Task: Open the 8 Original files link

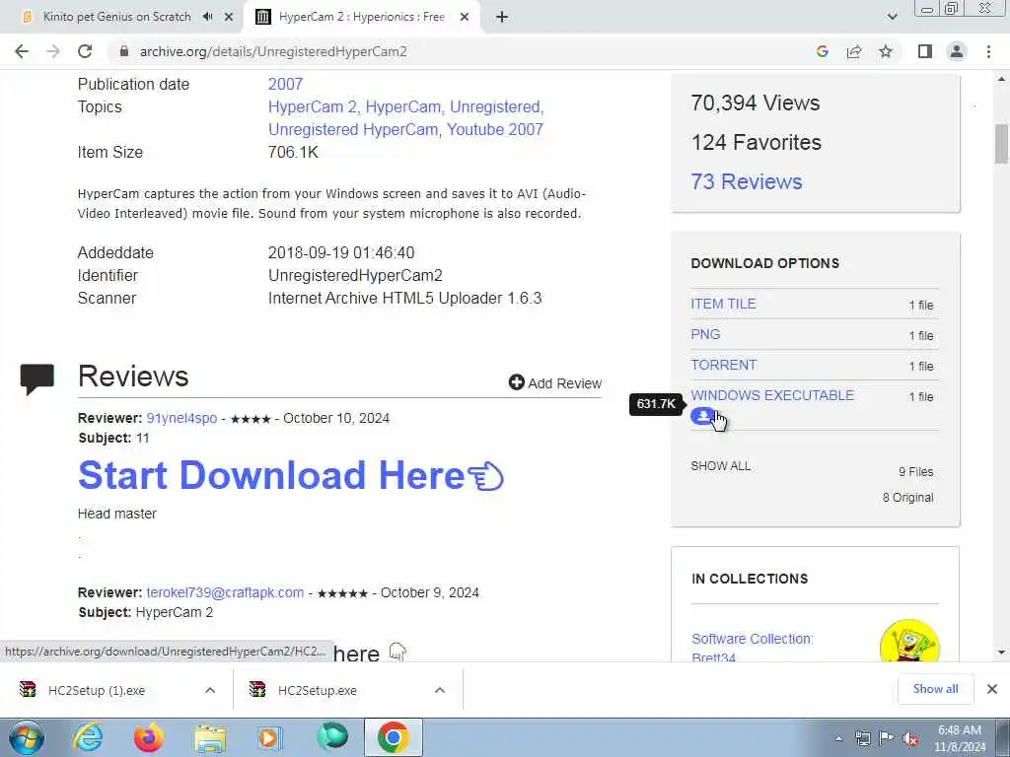Action: [907, 497]
